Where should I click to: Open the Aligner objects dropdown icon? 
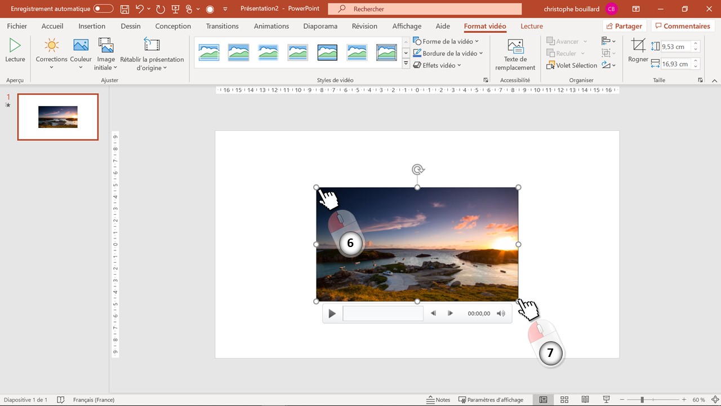[608, 41]
